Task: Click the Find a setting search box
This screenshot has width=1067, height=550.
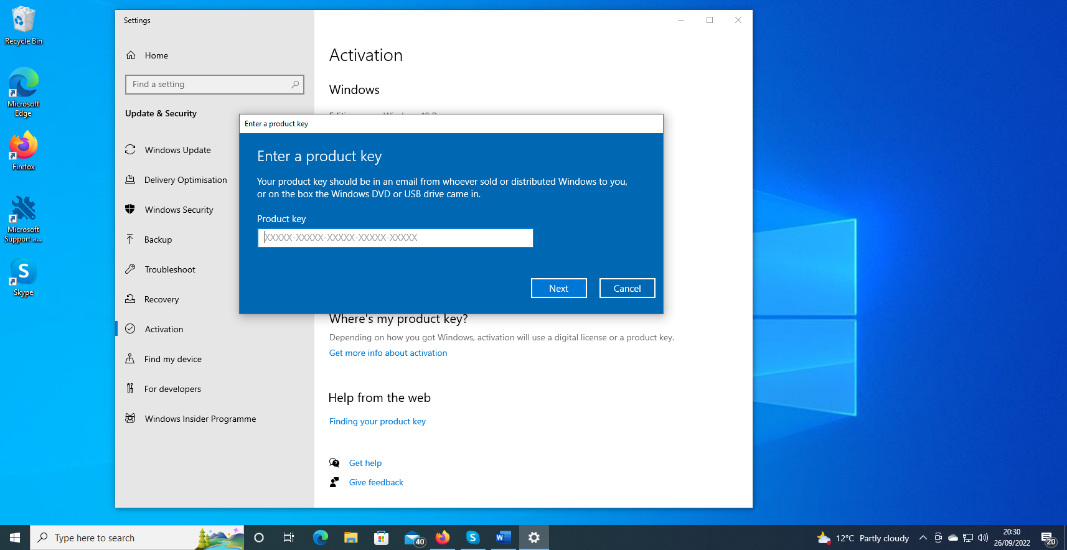Action: 214,85
